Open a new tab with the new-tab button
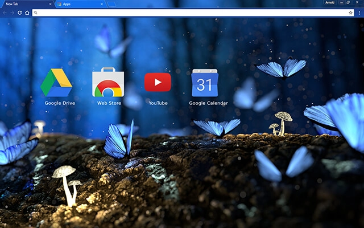 112,4
